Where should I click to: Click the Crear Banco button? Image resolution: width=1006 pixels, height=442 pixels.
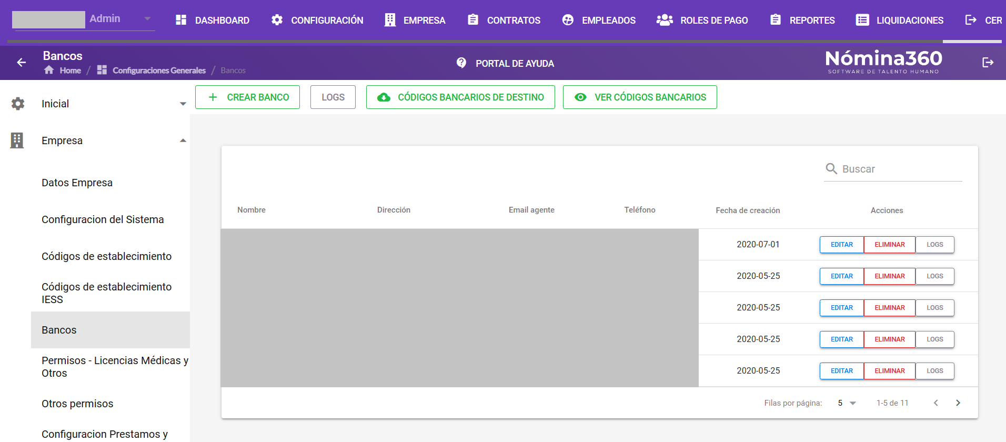coord(247,97)
